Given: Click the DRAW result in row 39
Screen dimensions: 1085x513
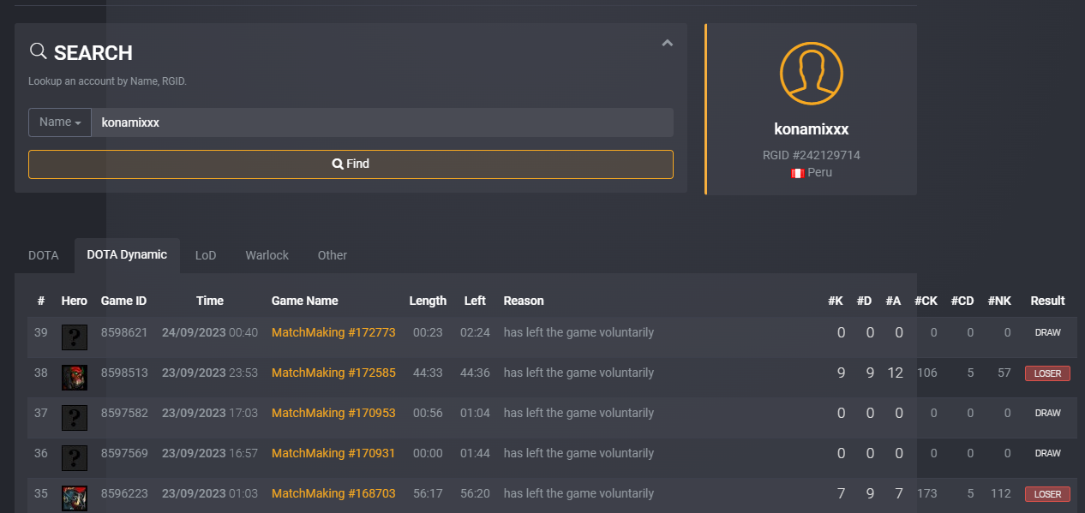Looking at the screenshot, I should pos(1047,332).
